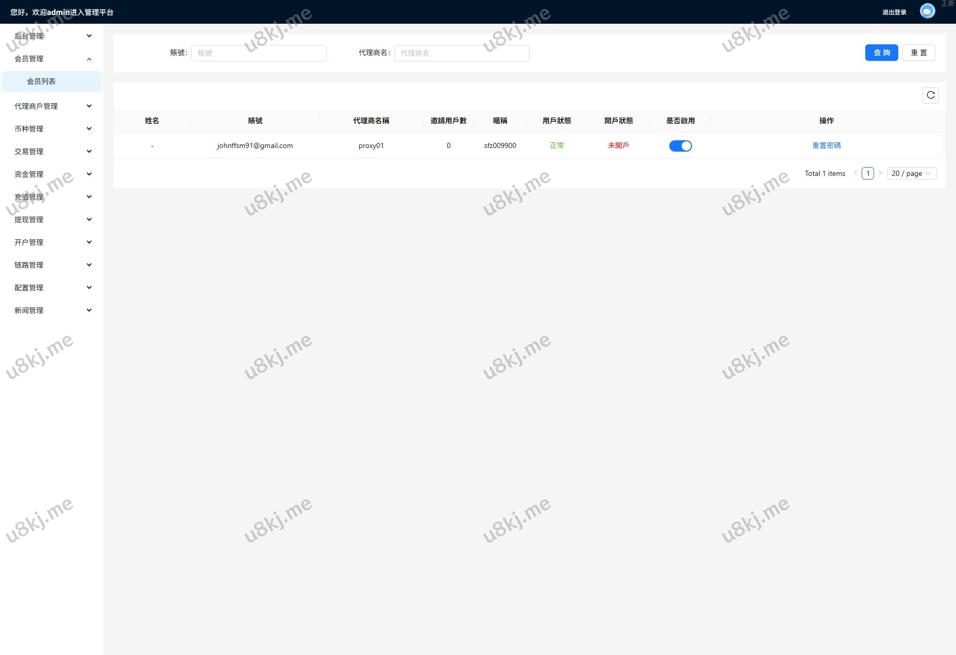Open the 20 / page size dropdown
The image size is (956, 655).
point(911,173)
